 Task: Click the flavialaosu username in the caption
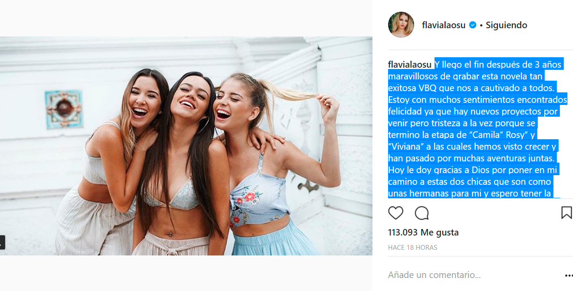(x=410, y=65)
